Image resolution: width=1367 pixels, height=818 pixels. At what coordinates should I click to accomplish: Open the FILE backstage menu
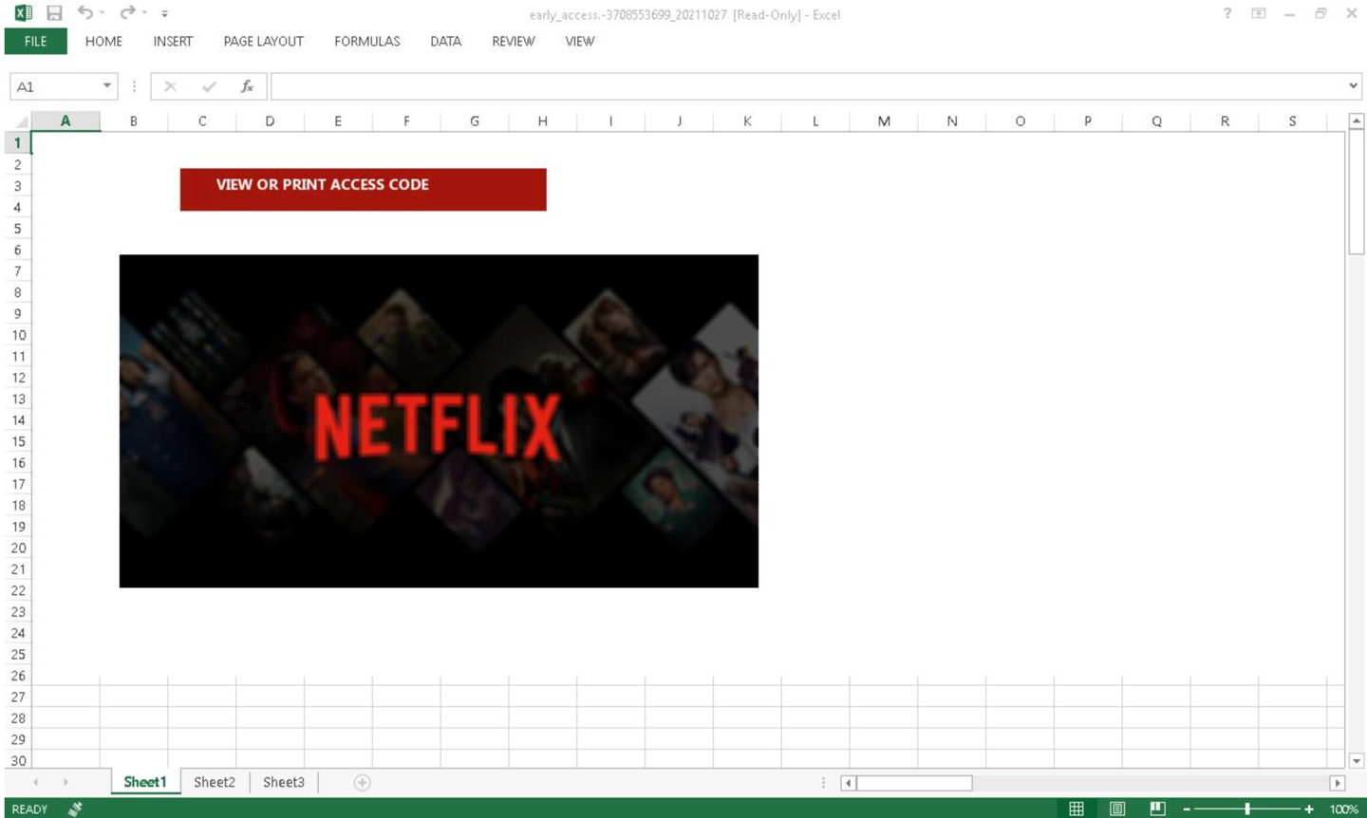pos(35,42)
